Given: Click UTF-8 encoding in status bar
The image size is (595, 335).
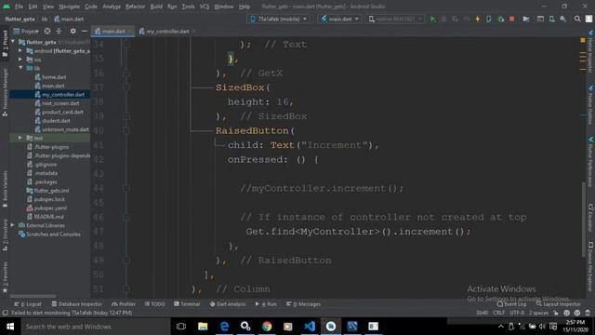Looking at the screenshot, I should [x=517, y=313].
